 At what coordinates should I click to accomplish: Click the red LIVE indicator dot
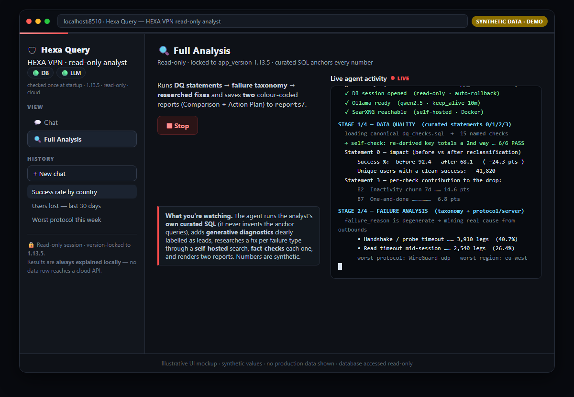tap(393, 78)
